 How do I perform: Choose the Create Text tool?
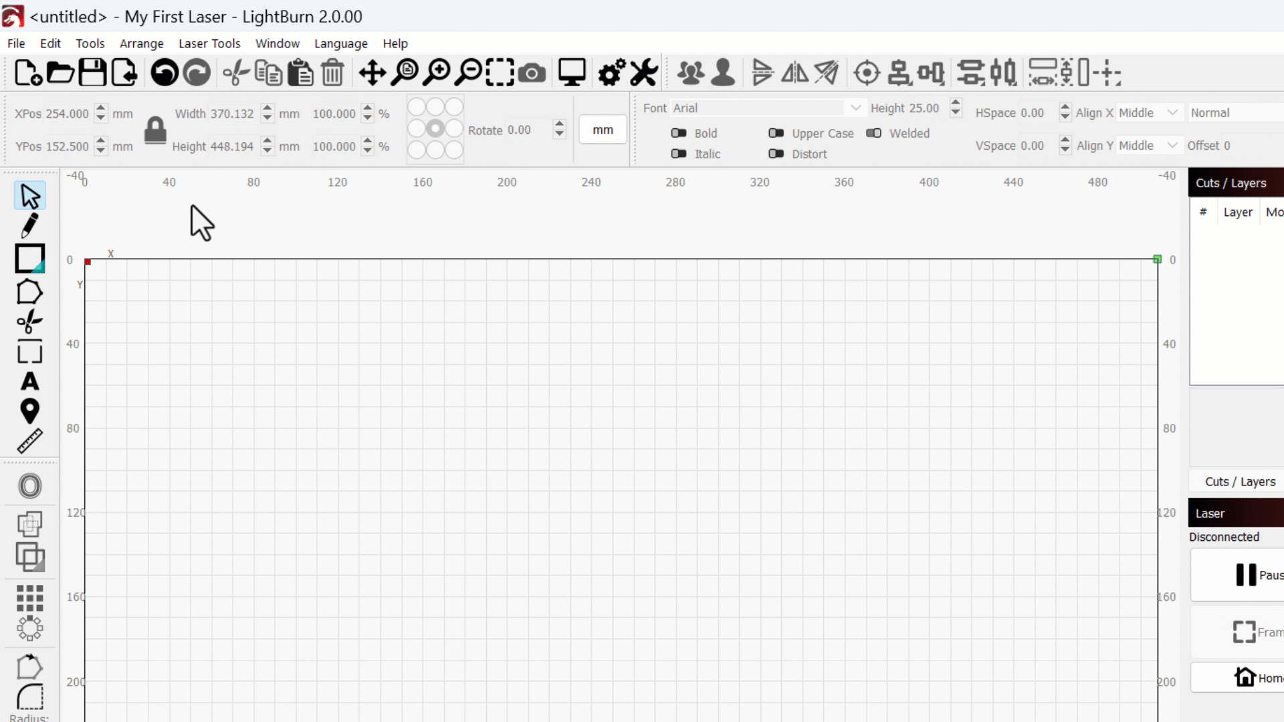coord(29,382)
